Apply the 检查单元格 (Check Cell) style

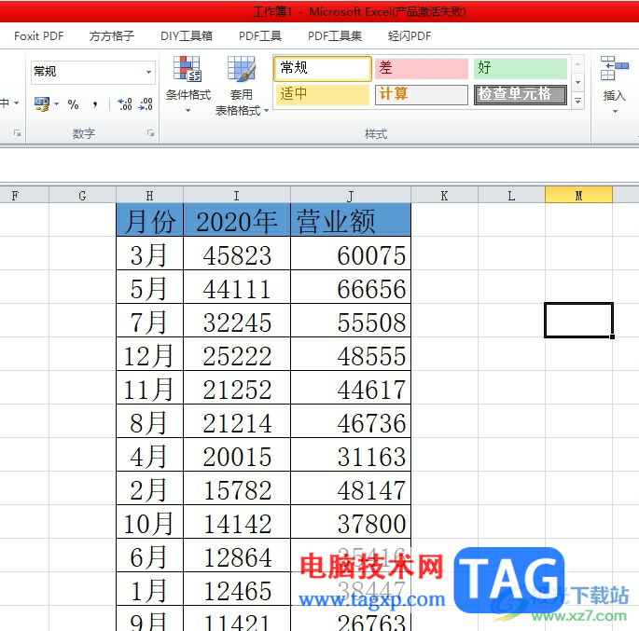tap(520, 94)
